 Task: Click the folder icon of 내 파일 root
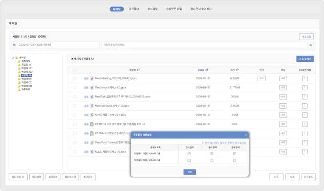coord(16,58)
